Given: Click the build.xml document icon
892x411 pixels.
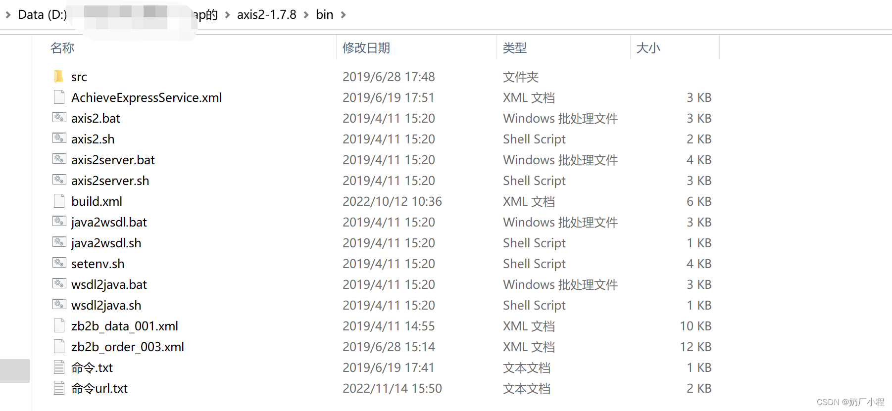Looking at the screenshot, I should point(59,201).
